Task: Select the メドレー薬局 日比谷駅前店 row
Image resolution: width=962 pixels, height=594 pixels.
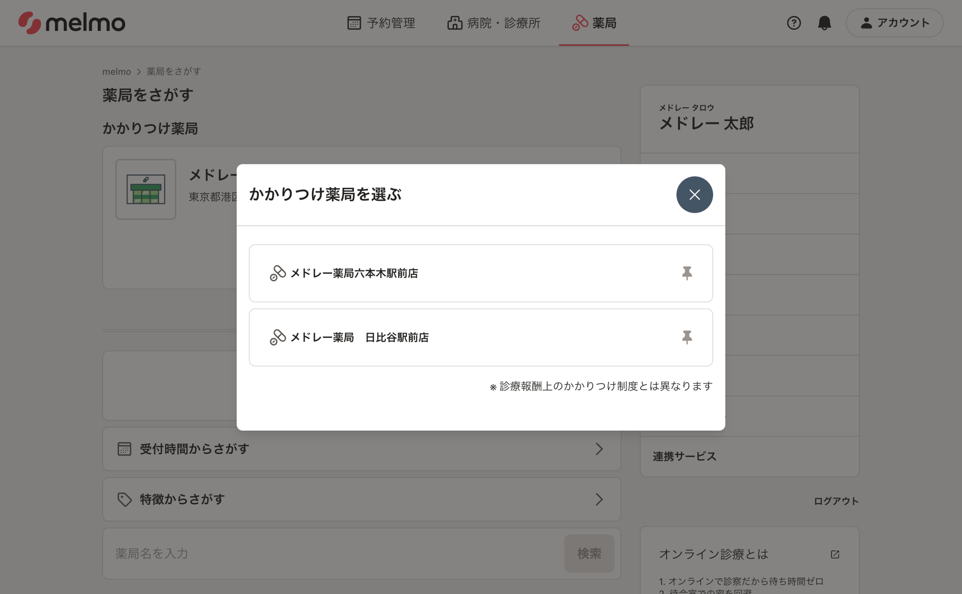Action: pyautogui.click(x=480, y=337)
